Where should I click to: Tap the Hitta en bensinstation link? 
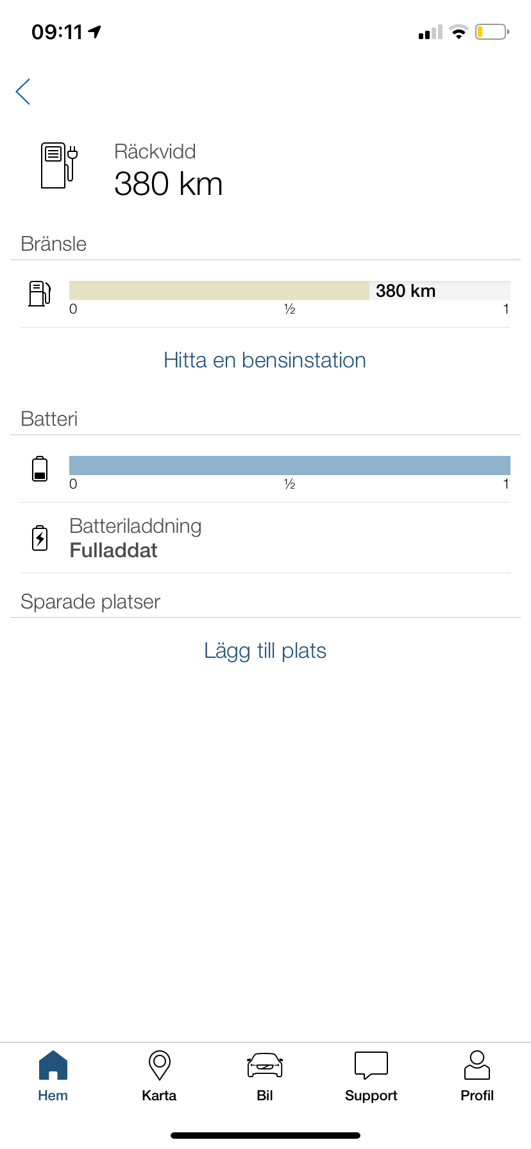point(265,360)
